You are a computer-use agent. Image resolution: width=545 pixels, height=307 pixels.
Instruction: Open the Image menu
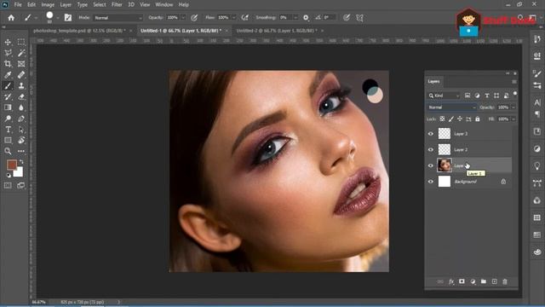pos(48,5)
